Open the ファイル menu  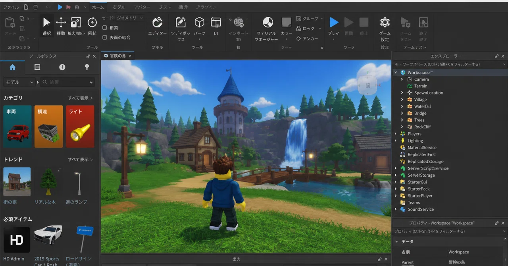[x=11, y=7]
